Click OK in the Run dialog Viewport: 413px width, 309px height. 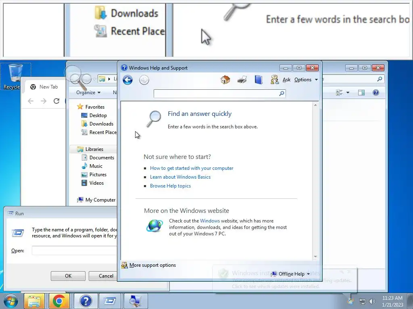tap(68, 276)
